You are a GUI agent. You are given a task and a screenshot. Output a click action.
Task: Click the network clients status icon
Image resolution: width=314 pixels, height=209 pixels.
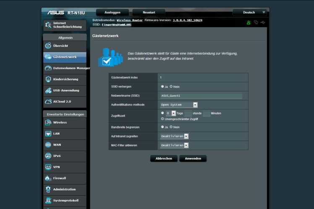pos(256,22)
